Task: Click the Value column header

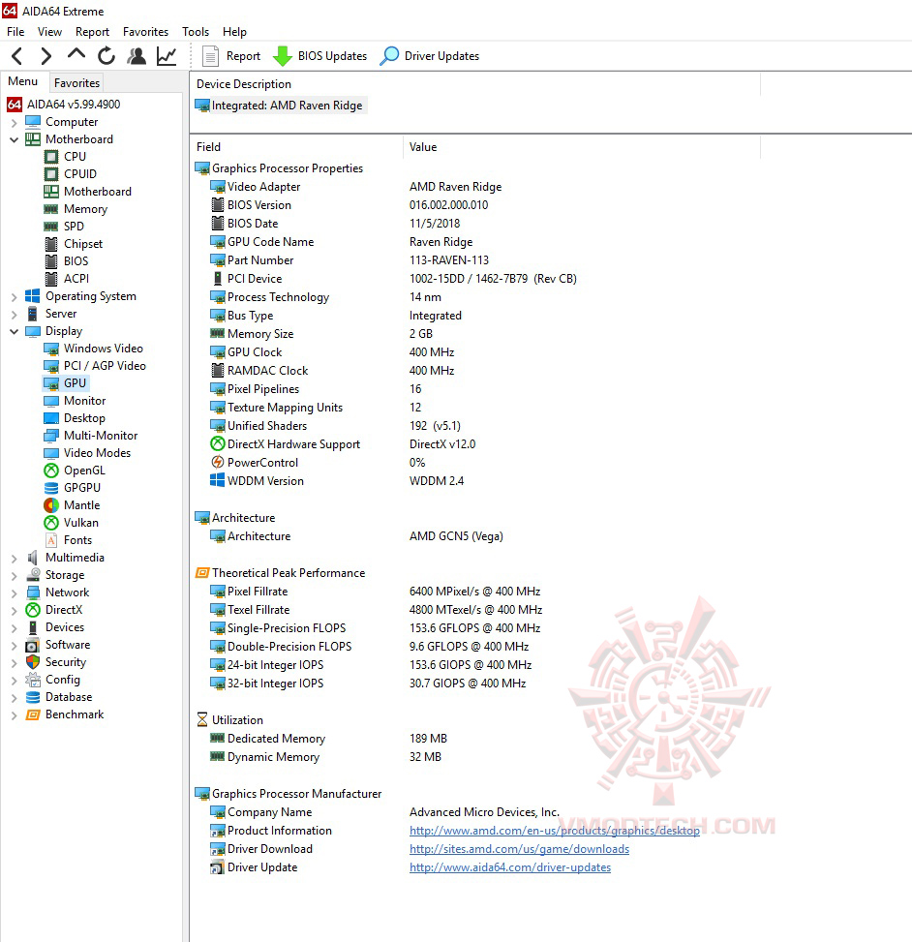Action: 423,147
